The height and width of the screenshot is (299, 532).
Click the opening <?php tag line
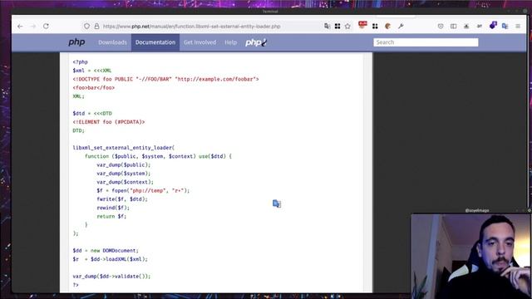point(80,62)
